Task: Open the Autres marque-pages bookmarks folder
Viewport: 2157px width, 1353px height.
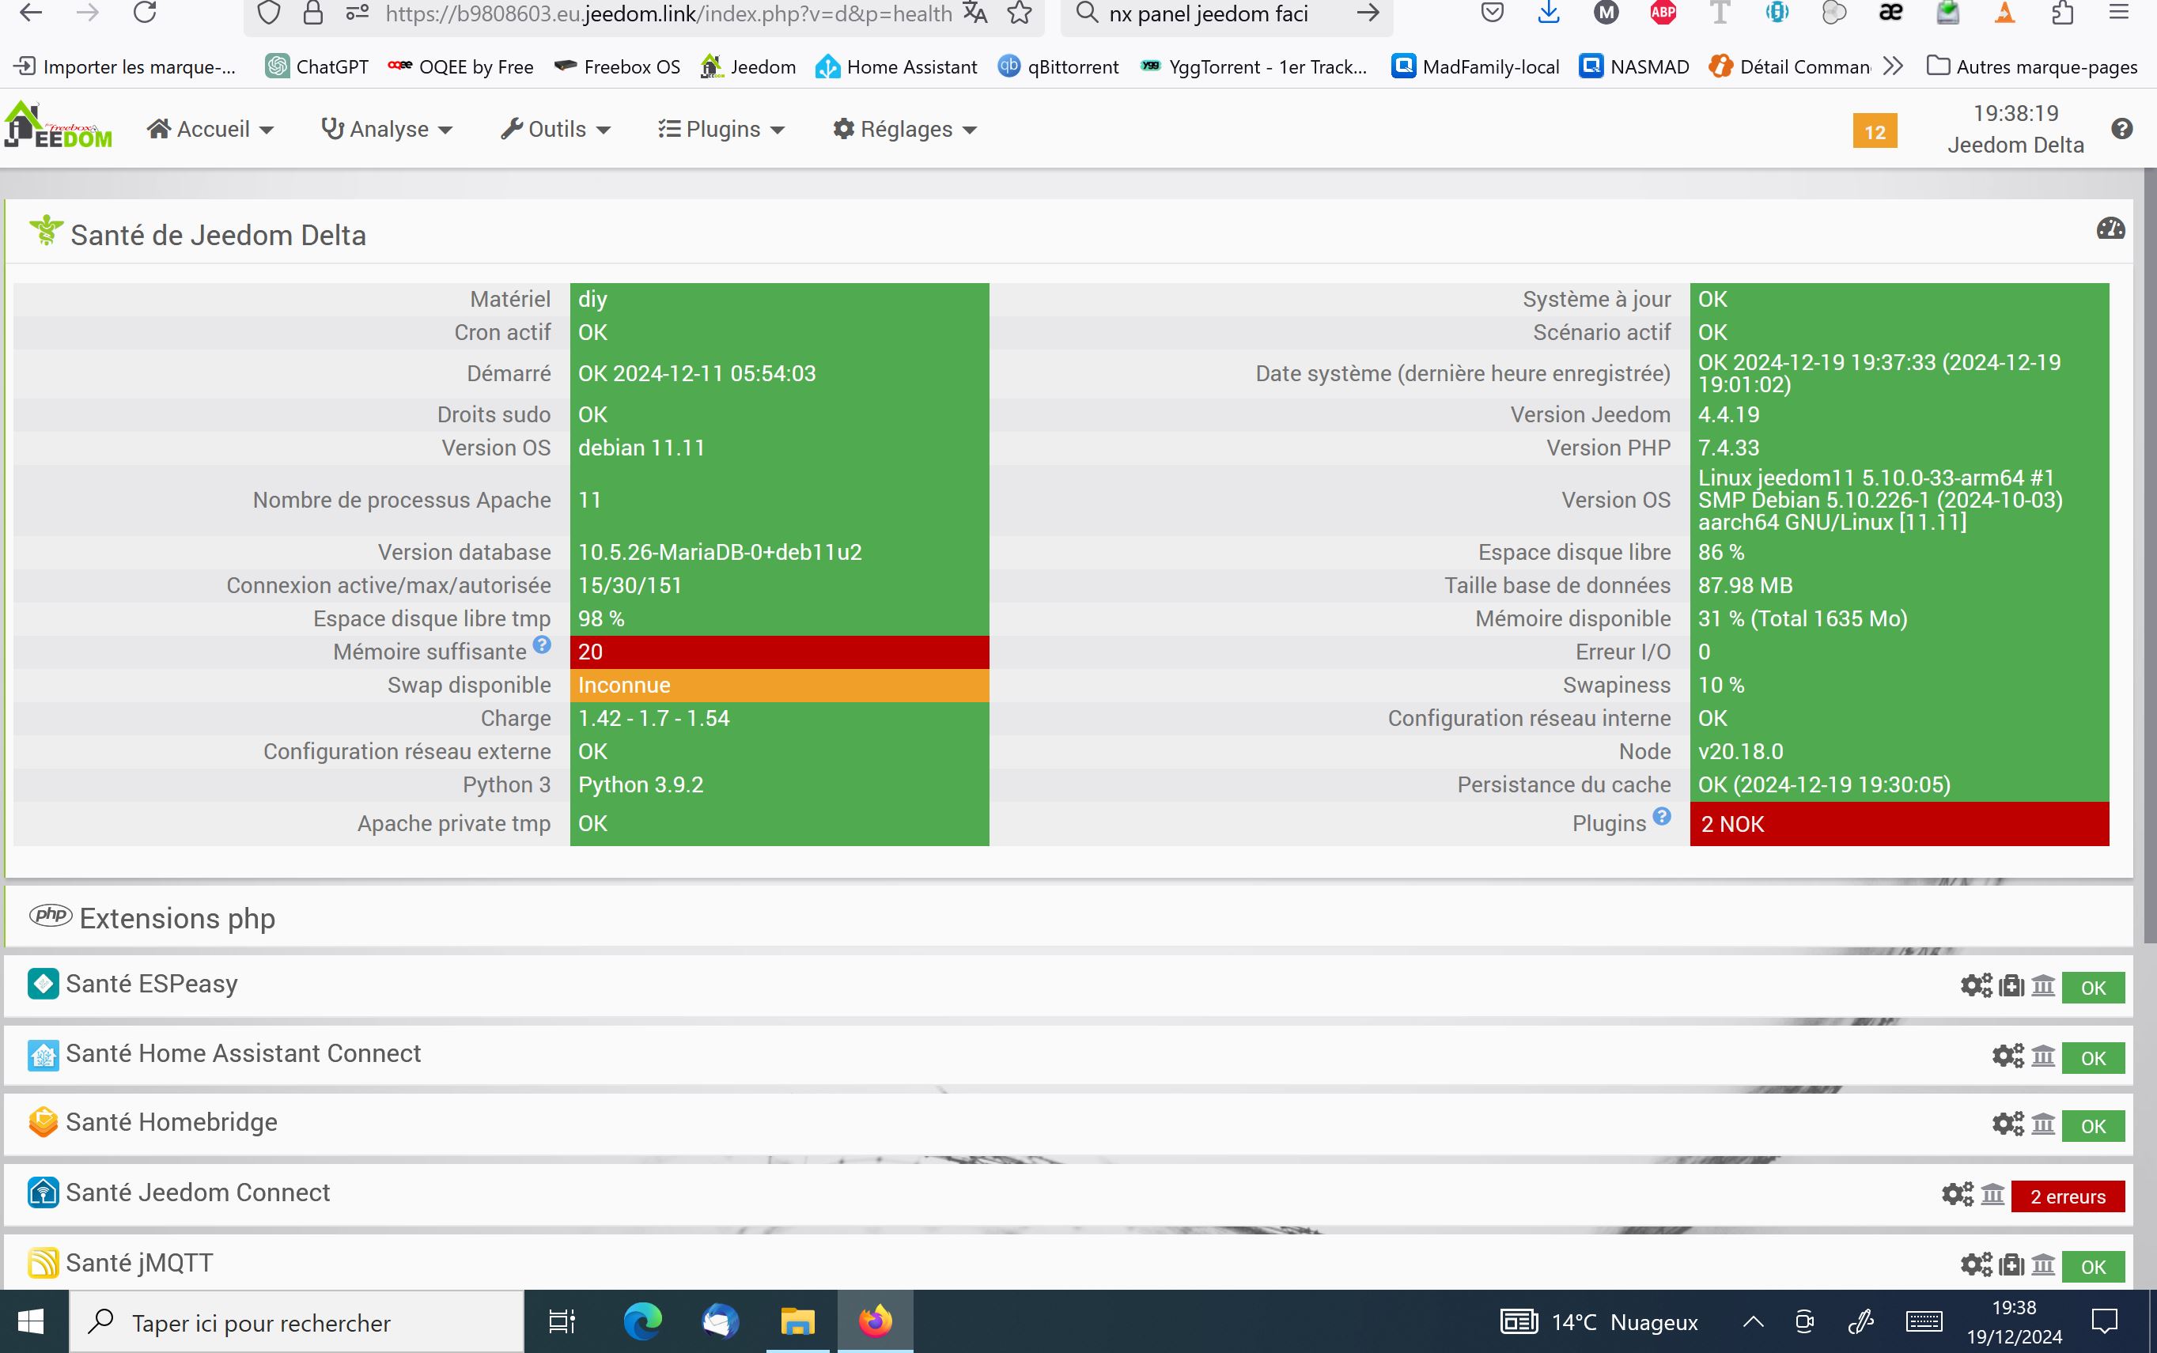Action: [2032, 66]
